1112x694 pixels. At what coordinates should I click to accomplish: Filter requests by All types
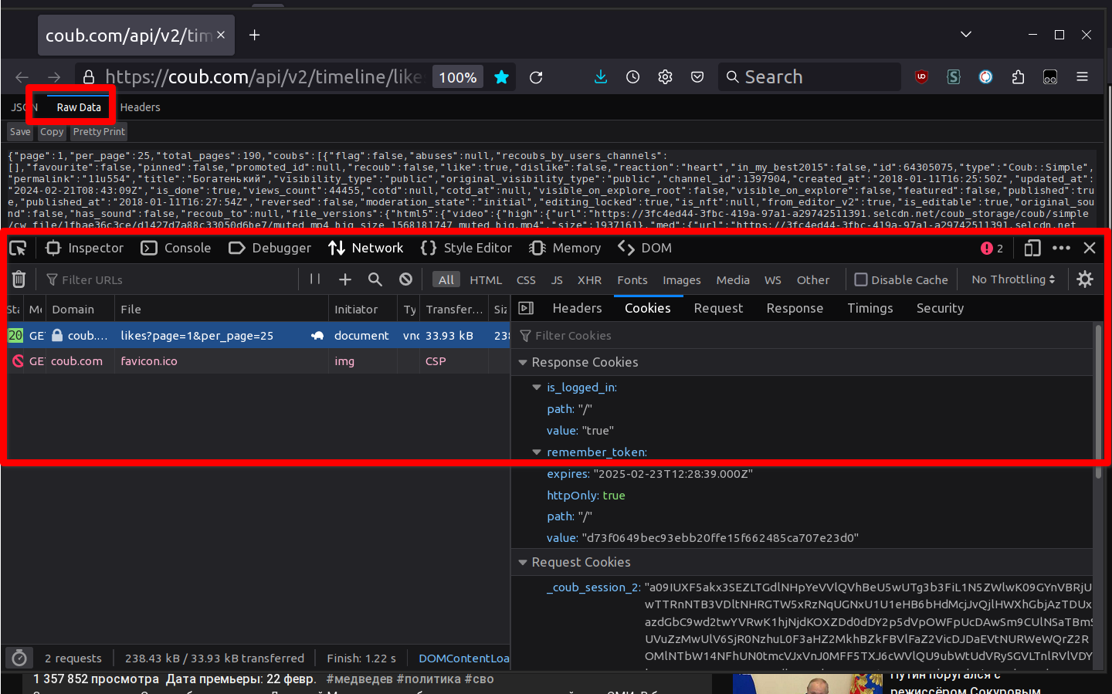coord(446,279)
